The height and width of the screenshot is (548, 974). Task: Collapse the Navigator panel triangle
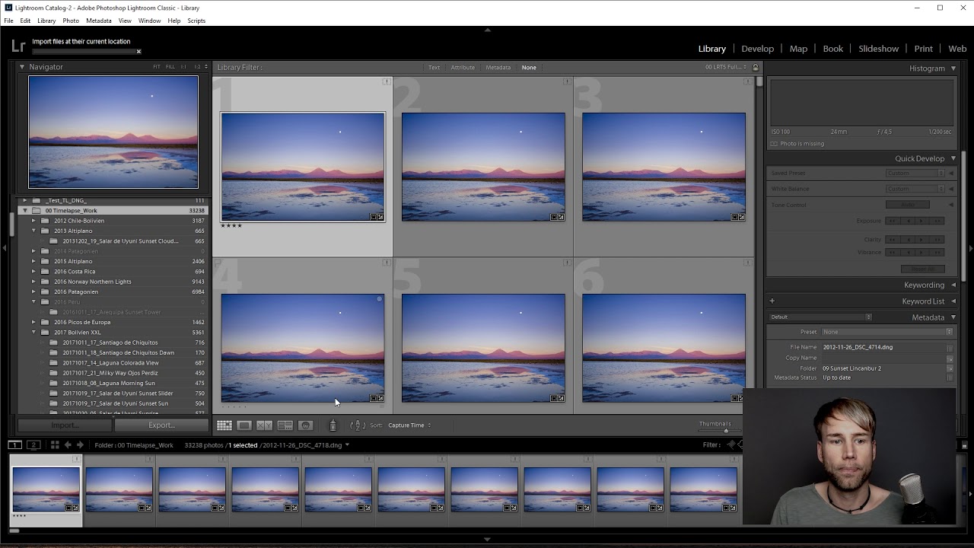[x=22, y=67]
